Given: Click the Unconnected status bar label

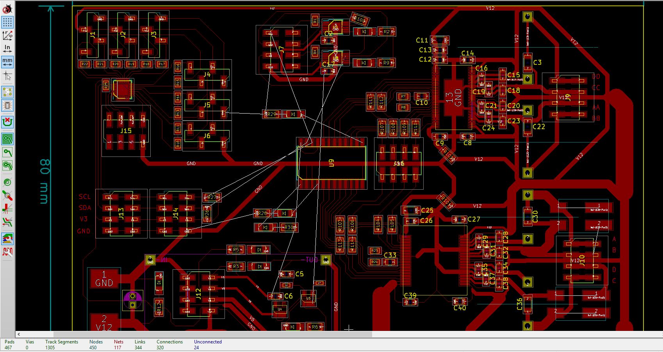Looking at the screenshot, I should [208, 342].
